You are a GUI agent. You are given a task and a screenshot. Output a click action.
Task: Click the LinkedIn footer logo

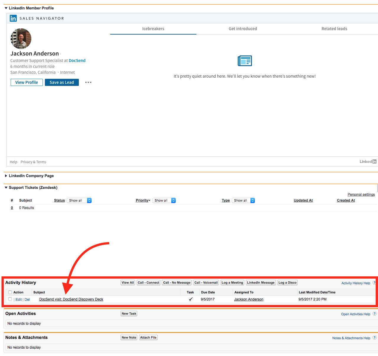tap(368, 161)
